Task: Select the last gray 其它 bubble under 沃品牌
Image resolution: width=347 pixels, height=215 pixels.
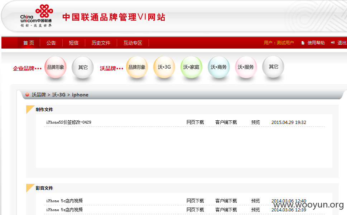Action: click(273, 67)
